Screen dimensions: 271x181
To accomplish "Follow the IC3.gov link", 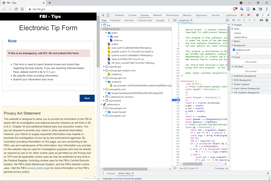I will coord(51,72).
